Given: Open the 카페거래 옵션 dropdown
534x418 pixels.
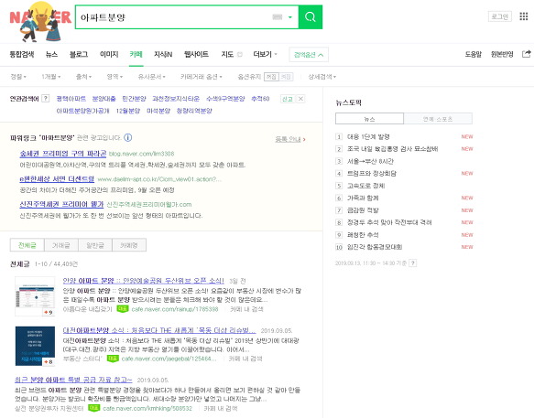Looking at the screenshot, I should (201, 77).
